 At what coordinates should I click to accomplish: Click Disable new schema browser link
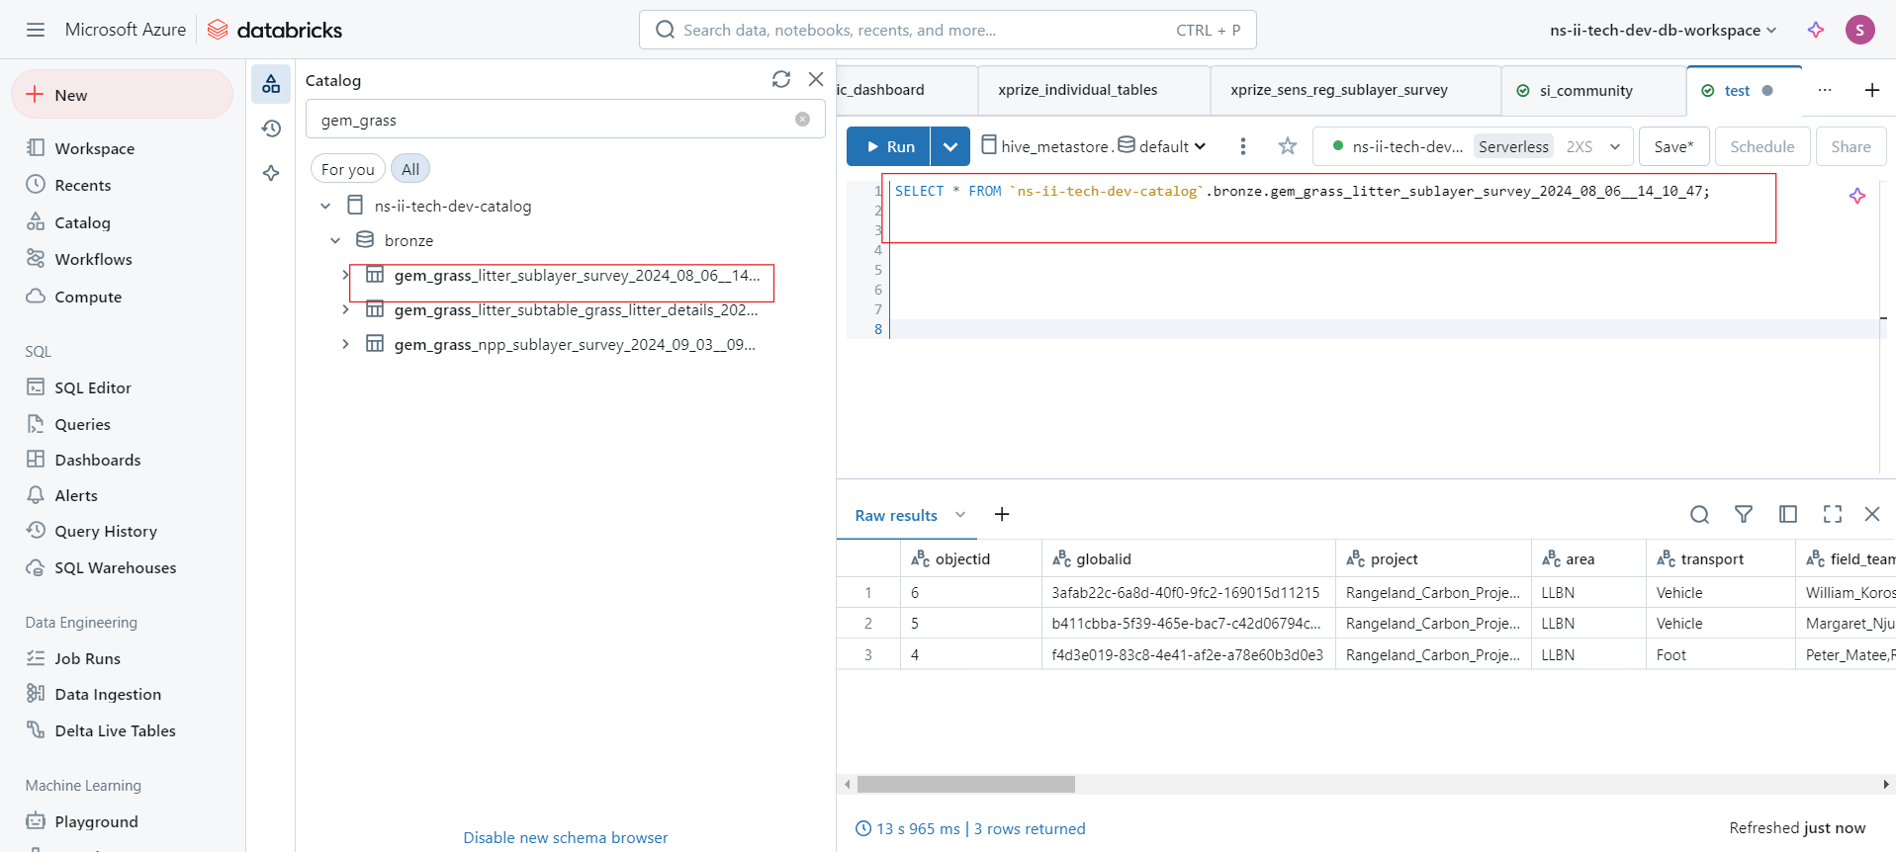[566, 837]
